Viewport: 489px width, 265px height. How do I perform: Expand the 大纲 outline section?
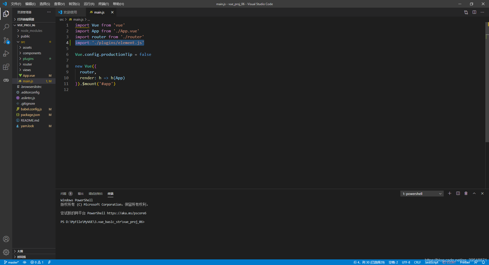click(x=34, y=251)
